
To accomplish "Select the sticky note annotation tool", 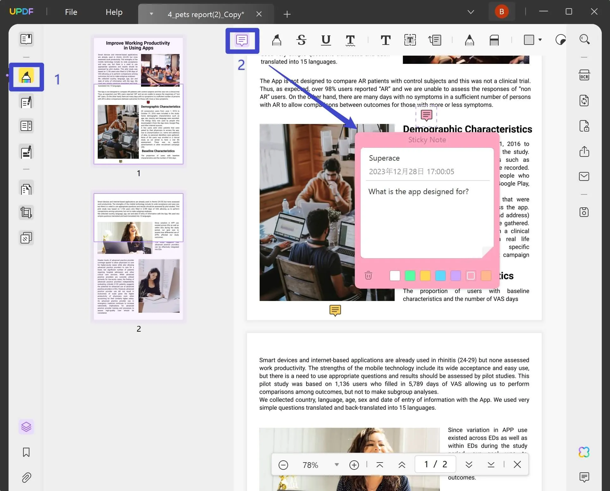I will pos(243,40).
